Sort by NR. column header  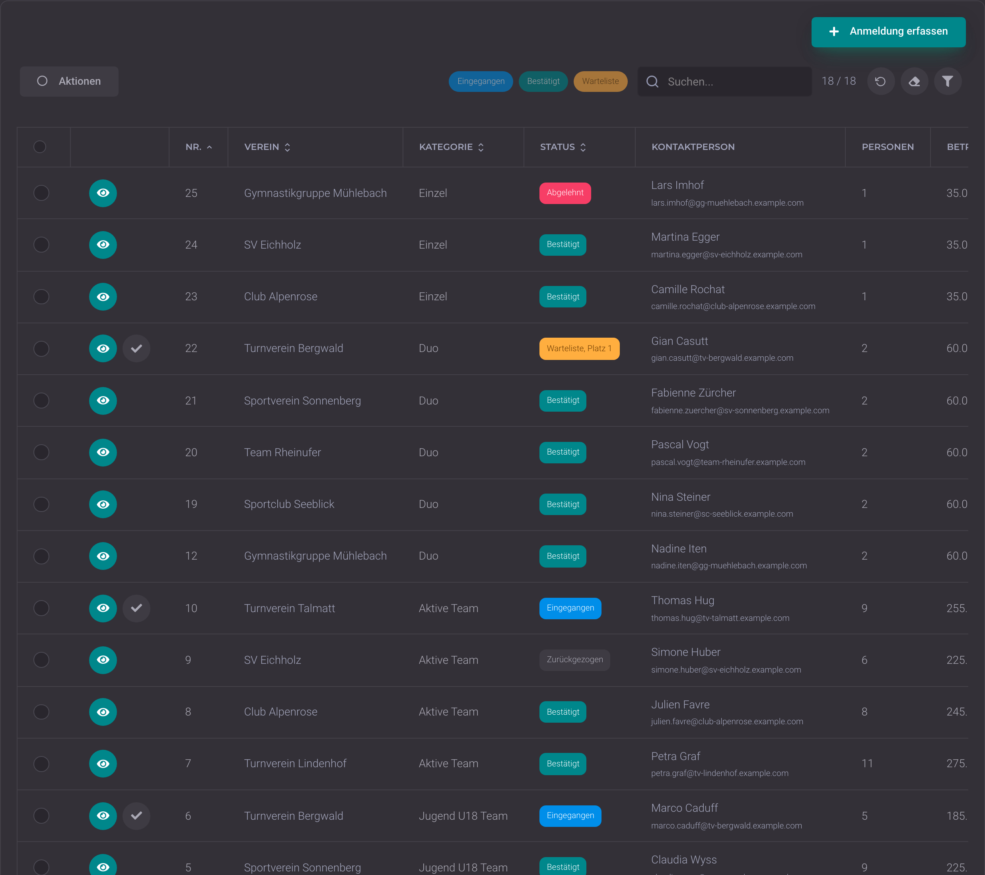199,147
